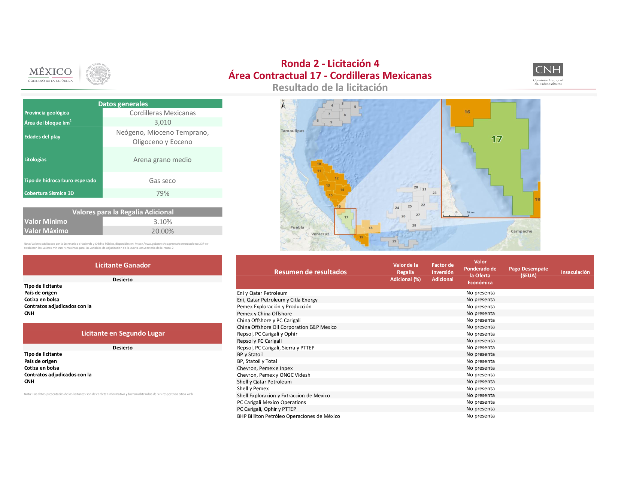Click the minimum value '3.10%'
Image resolution: width=618 pixels, height=477 pixels.
[163, 222]
